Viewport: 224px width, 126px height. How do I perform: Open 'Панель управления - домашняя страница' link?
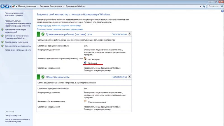click(x=14, y=14)
